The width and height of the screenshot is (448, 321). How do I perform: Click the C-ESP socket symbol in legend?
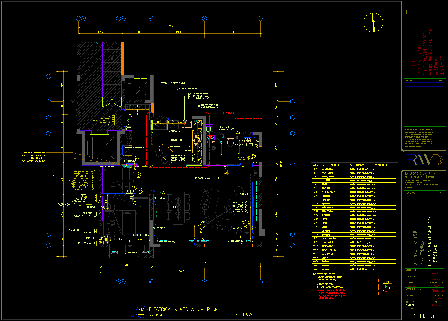click(315, 169)
